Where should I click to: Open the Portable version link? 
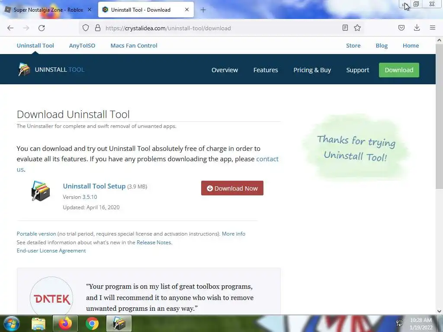(x=36, y=234)
